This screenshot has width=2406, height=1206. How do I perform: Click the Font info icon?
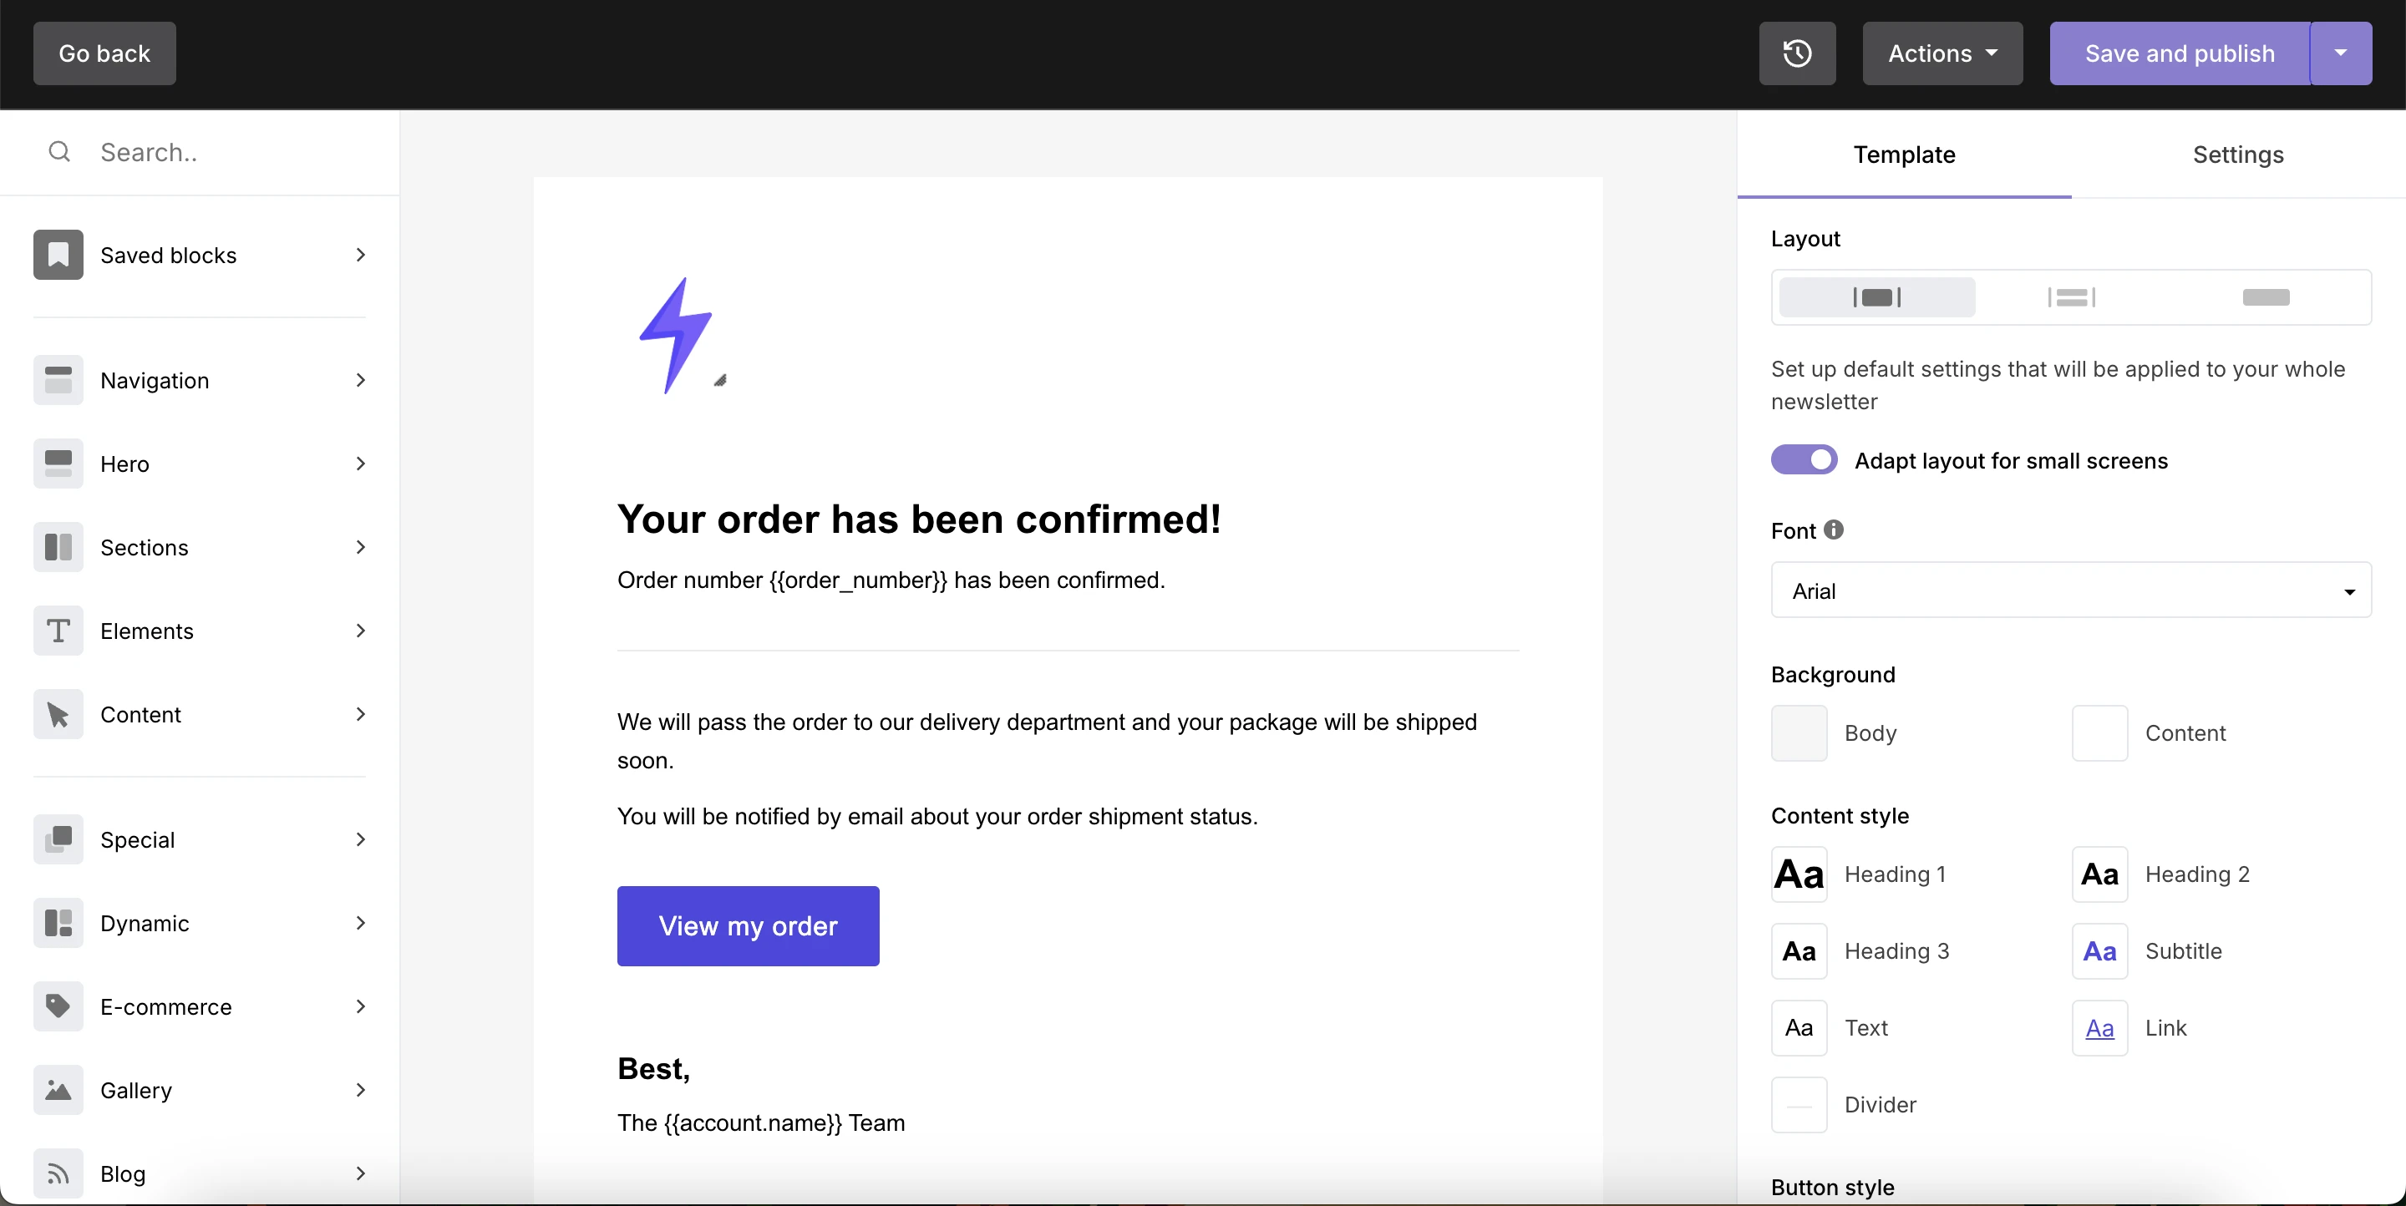coord(1834,530)
